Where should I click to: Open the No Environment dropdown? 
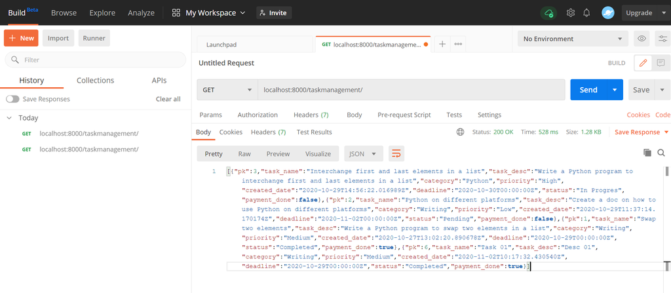point(573,39)
